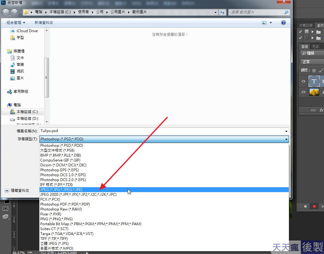Toggle lock transparent pixels icon
The height and width of the screenshot is (254, 324).
pos(314,70)
